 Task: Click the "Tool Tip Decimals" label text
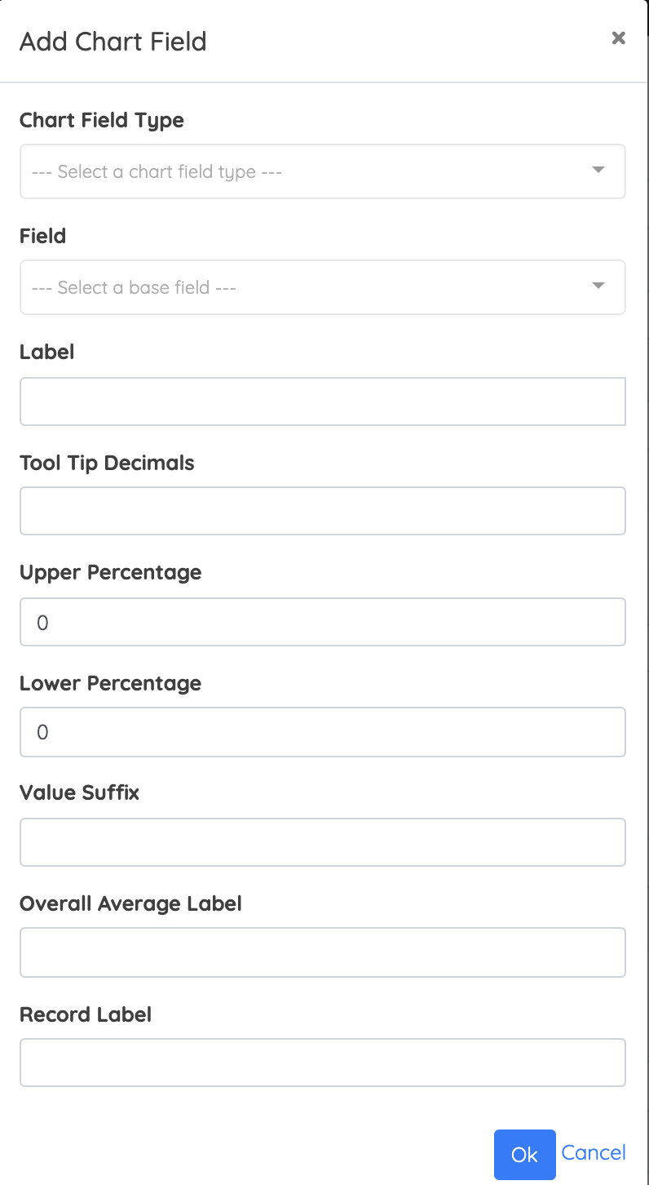pos(107,464)
